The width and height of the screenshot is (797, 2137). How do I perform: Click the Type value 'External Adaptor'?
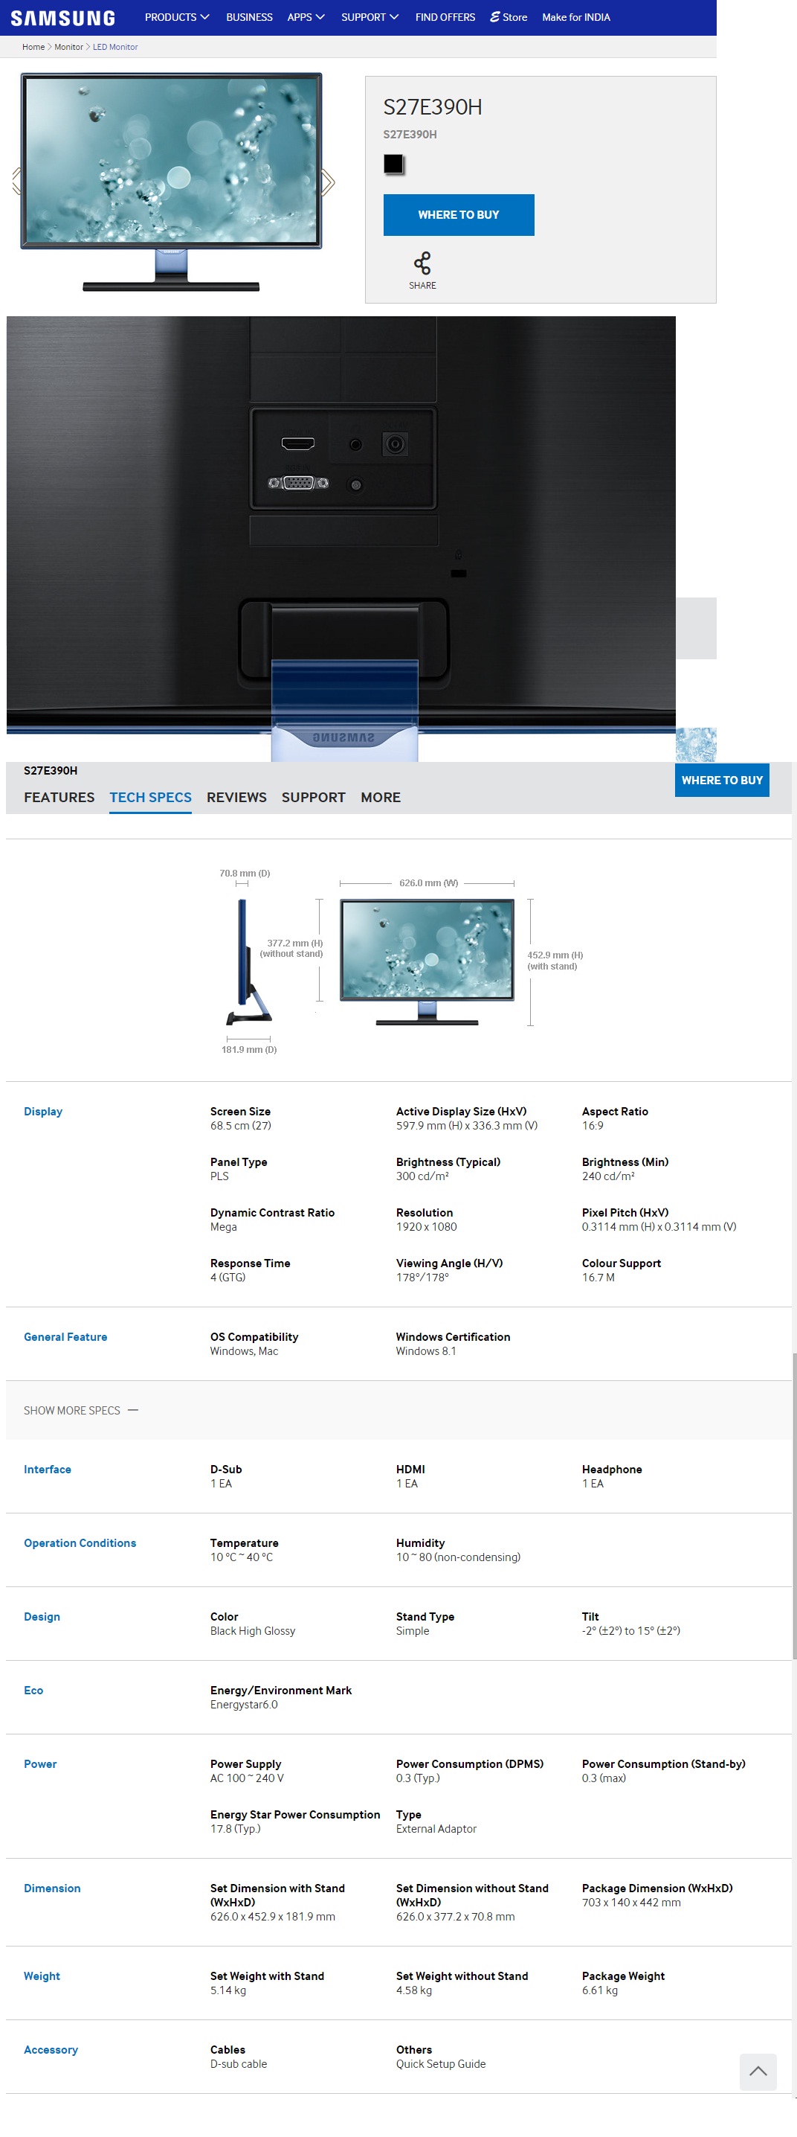coord(436,1829)
